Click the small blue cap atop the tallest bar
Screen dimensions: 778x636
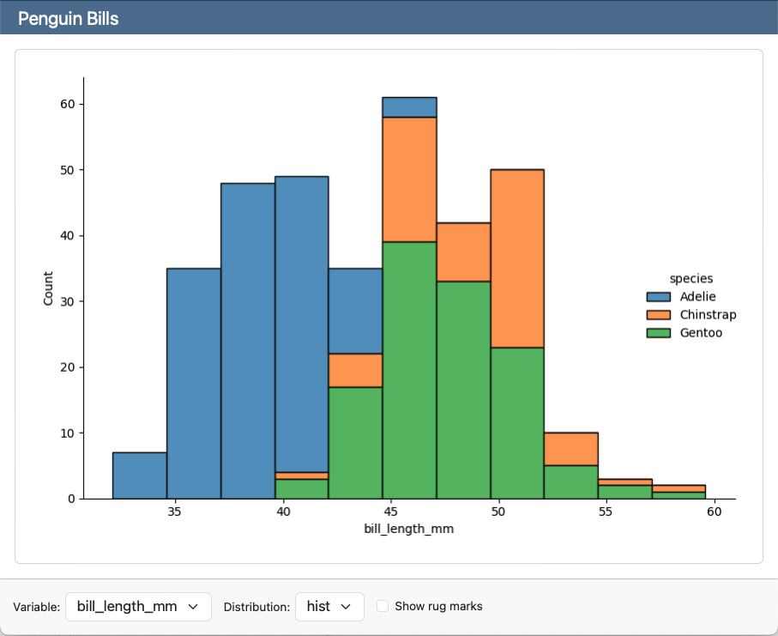[x=409, y=107]
